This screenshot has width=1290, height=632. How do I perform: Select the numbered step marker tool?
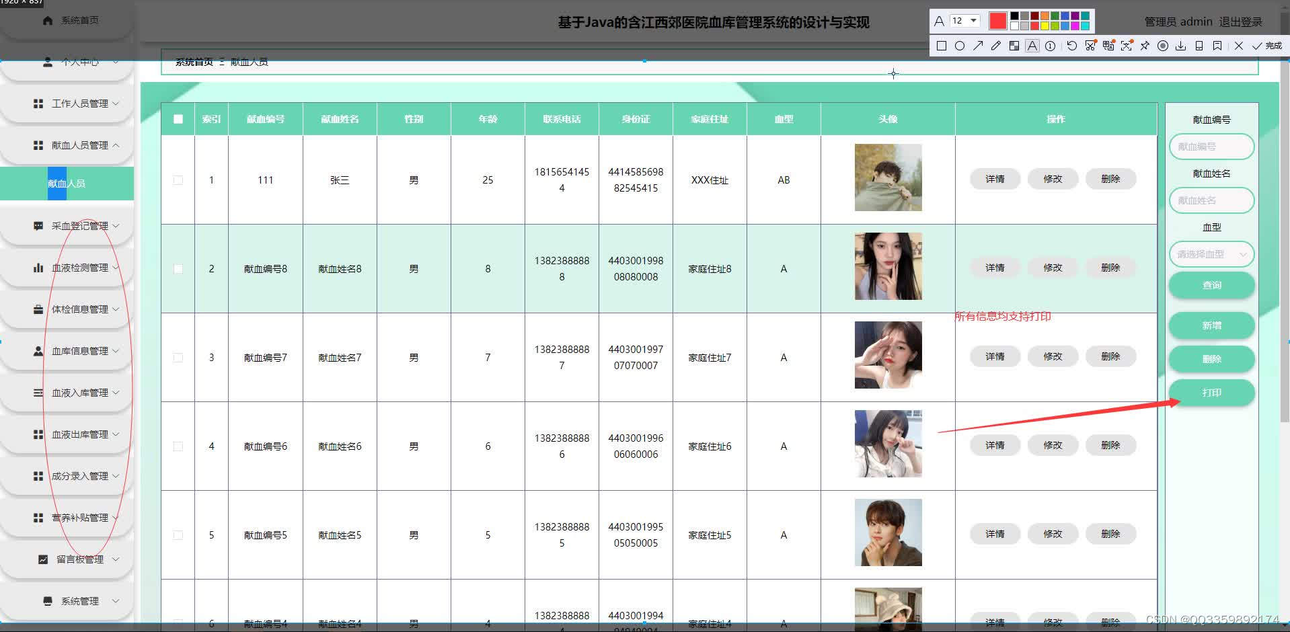tap(1050, 46)
